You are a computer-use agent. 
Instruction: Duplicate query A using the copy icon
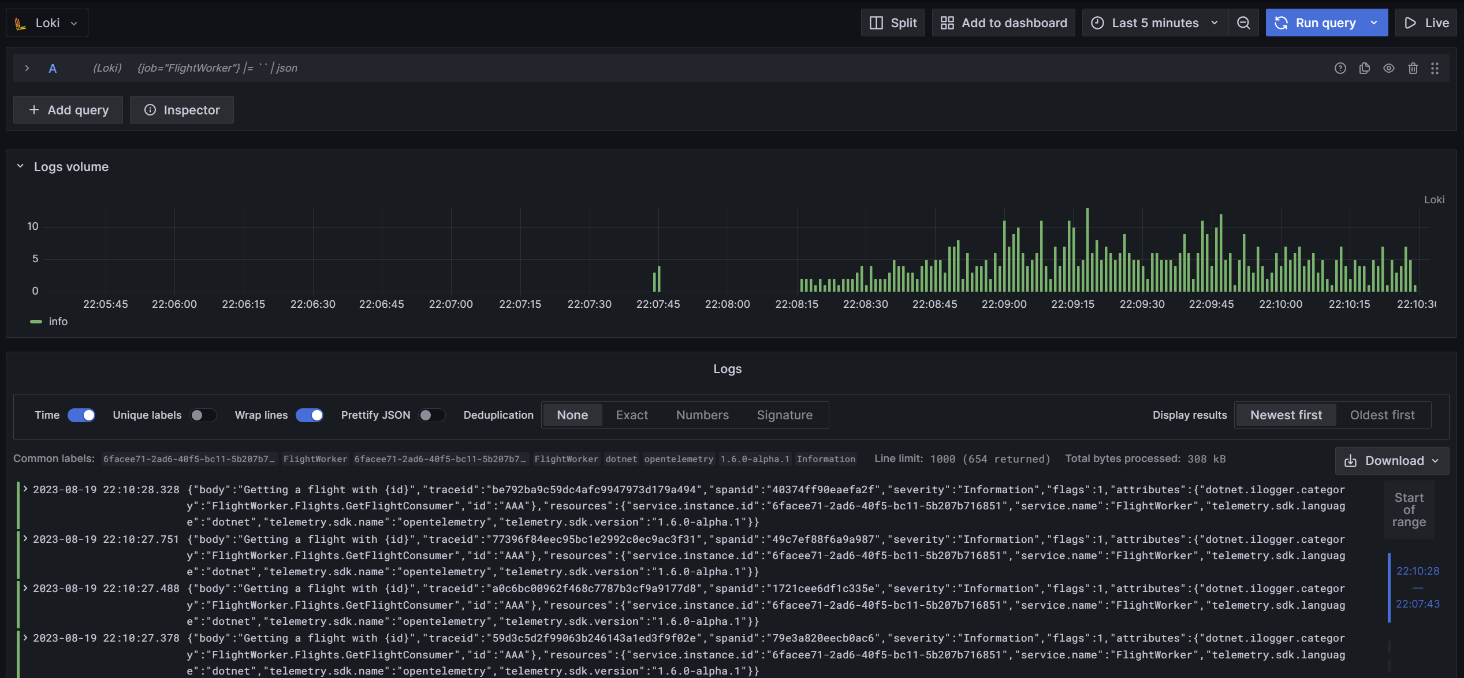click(x=1365, y=68)
